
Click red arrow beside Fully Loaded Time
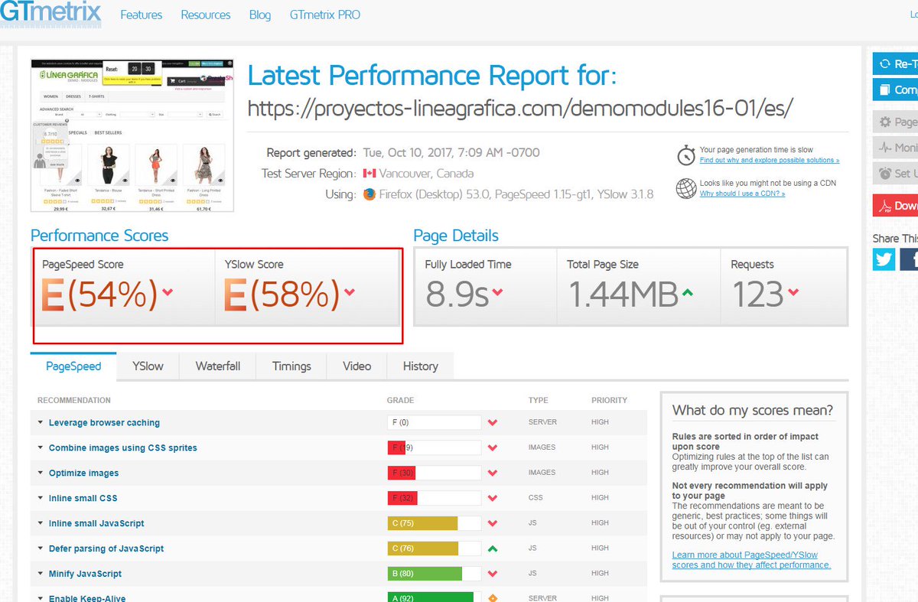click(x=497, y=292)
